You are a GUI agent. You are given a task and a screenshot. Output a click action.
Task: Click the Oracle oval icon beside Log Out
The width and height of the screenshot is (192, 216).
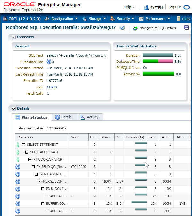[x=187, y=7]
